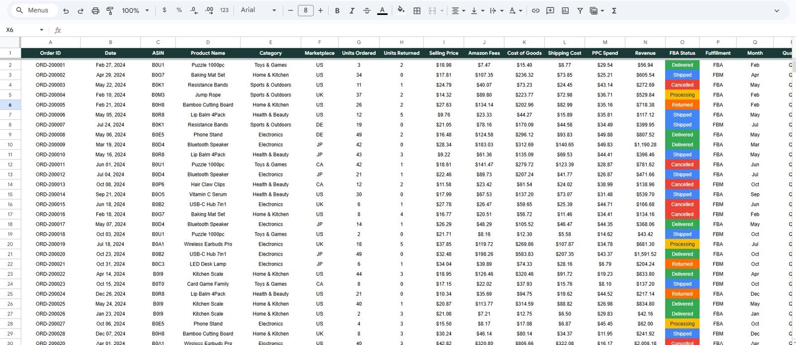Select the Hair Claw Clips cell
This screenshot has height=345, width=796.
pos(208,184)
